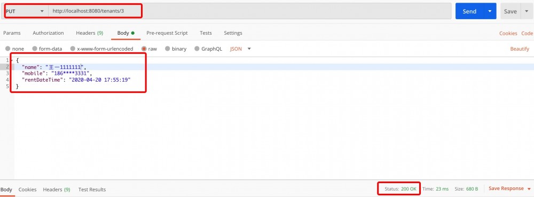The image size is (534, 197).
Task: Choose the binary body option
Action: tap(176, 49)
